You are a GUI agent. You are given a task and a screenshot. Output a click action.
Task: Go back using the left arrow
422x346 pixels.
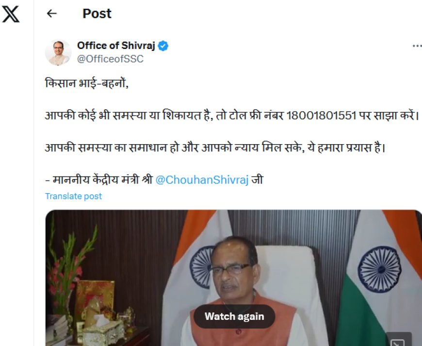click(52, 14)
